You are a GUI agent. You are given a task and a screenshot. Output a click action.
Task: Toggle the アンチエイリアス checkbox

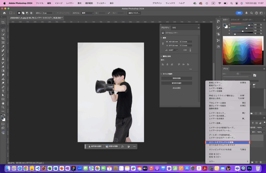(x=55, y=13)
